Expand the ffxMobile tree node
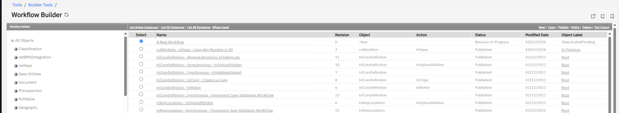Image resolution: width=619 pixels, height=113 pixels. (x=16, y=99)
